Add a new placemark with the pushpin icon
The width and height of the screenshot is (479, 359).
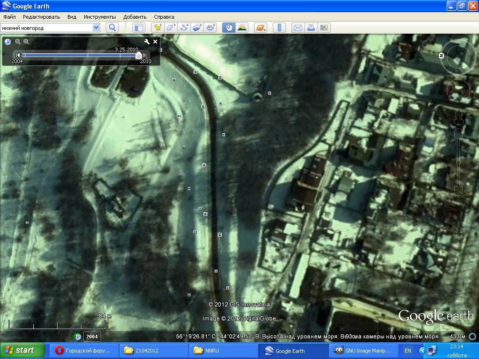(x=158, y=28)
